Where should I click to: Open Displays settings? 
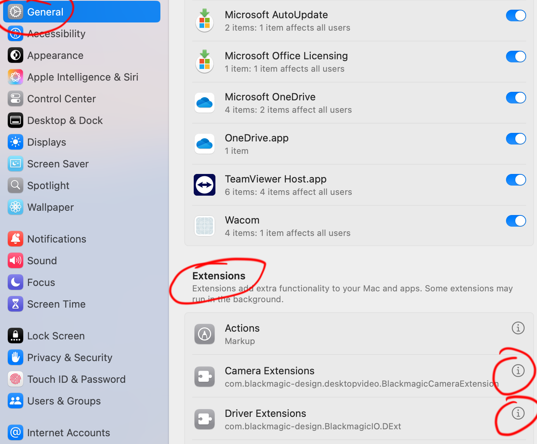point(82,142)
